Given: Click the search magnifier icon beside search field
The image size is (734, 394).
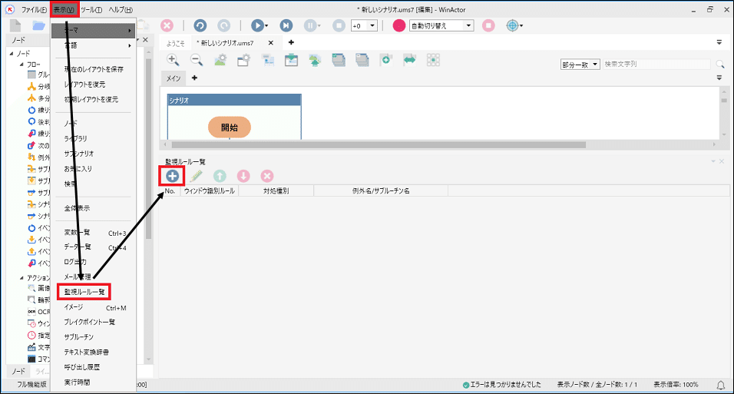Looking at the screenshot, I should tap(720, 65).
